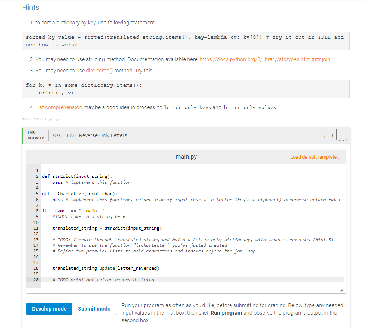The image size is (367, 329).
Task: Click 8.9.1: LAB: Reverse Only Letters title
Action: click(x=90, y=135)
